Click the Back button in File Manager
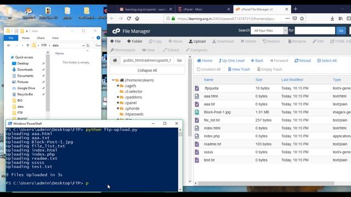Viewport: 351px width, 197px height. [257, 61]
